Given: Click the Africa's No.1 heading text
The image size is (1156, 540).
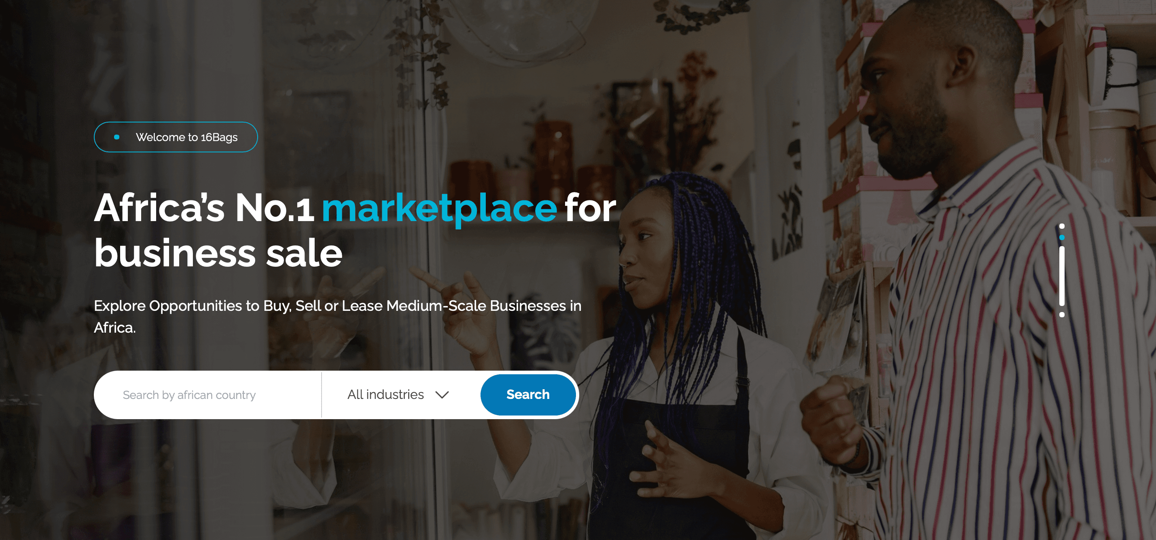Looking at the screenshot, I should point(204,208).
